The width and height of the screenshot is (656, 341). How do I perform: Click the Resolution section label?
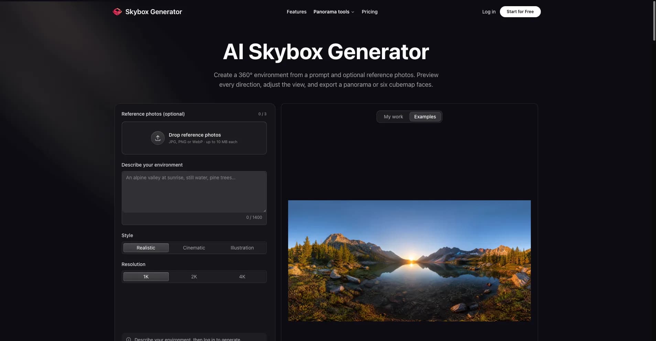(133, 264)
